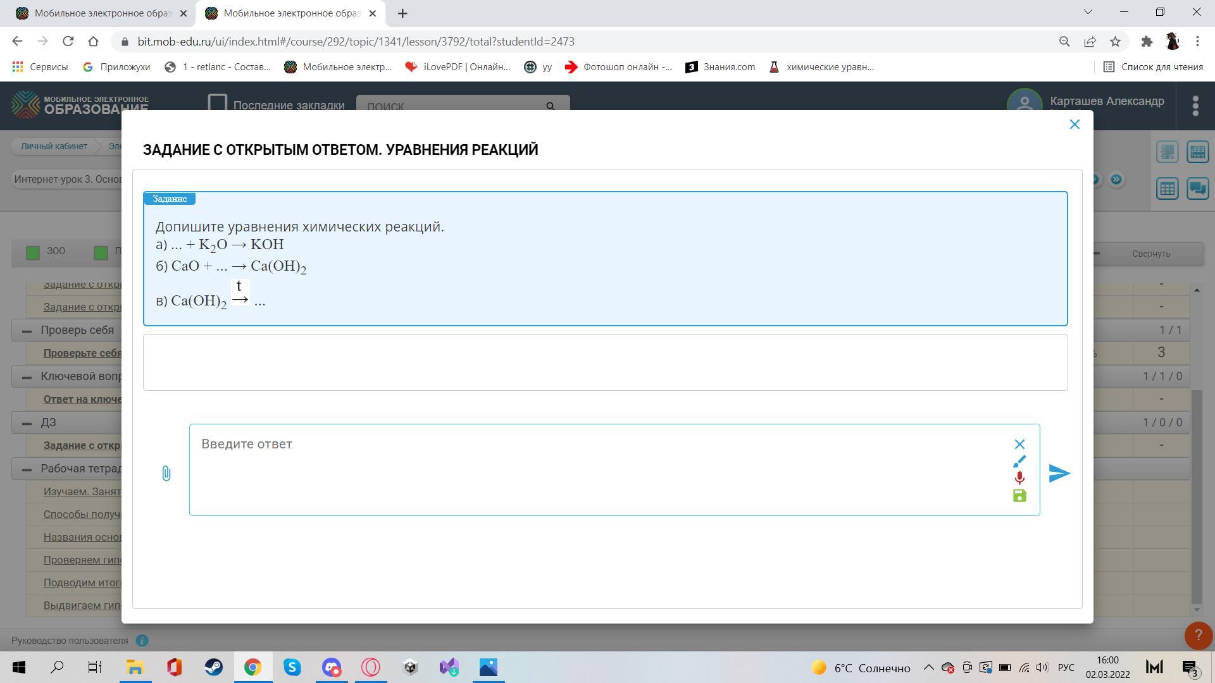Image resolution: width=1215 pixels, height=683 pixels.
Task: Click the paperclip attach file icon
Action: pyautogui.click(x=166, y=473)
